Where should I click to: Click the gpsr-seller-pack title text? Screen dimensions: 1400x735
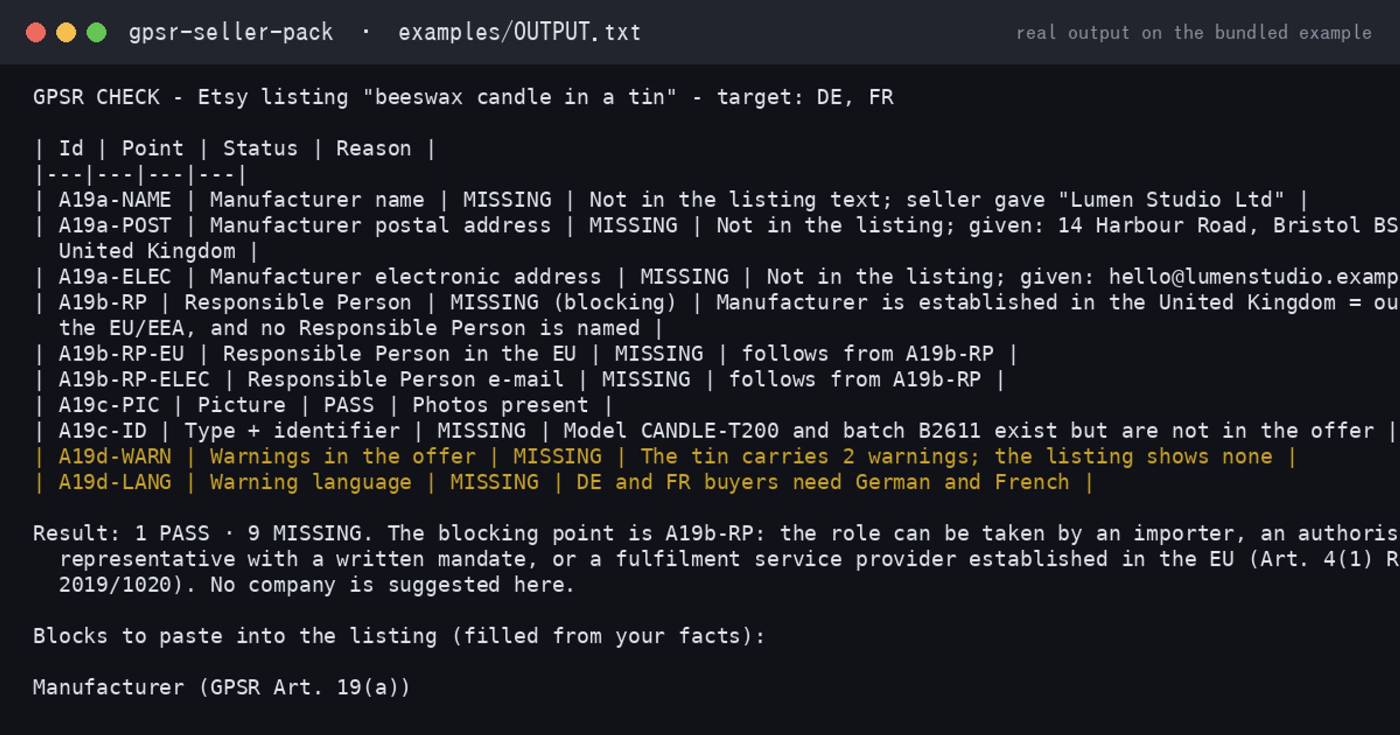231,32
